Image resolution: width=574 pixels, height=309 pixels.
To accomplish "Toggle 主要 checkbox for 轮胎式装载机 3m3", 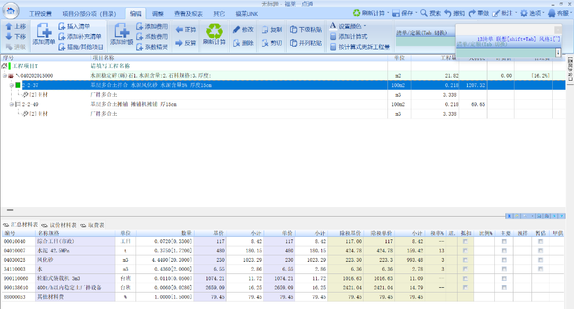I will point(504,278).
